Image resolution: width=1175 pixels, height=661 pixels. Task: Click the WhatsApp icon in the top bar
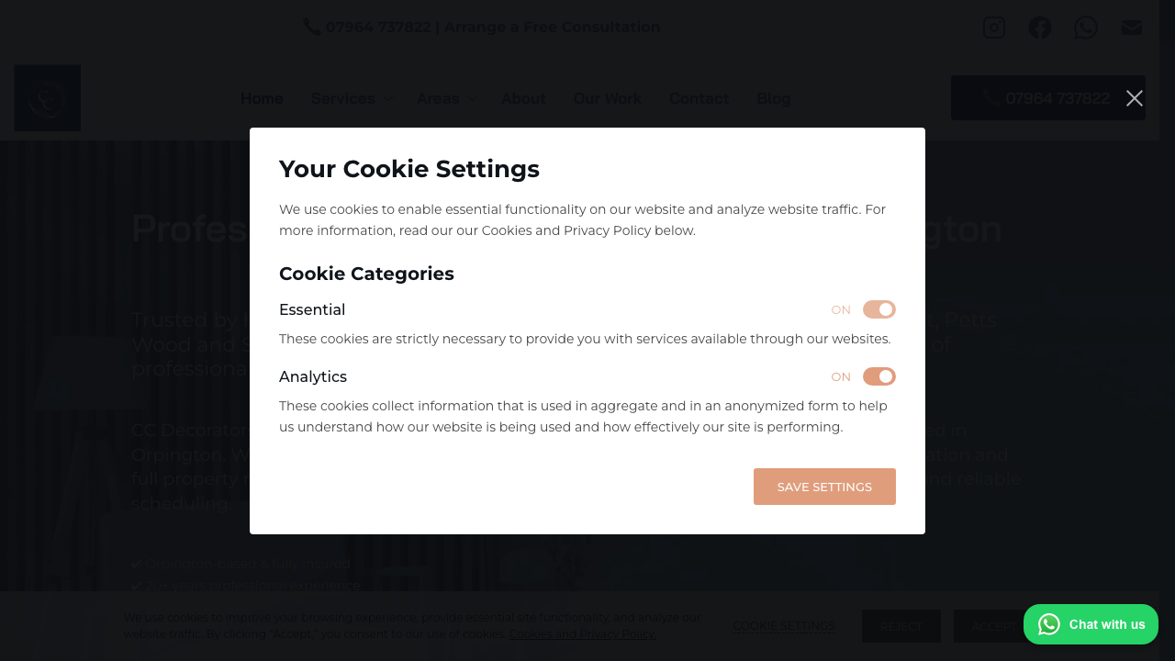pos(1086,27)
